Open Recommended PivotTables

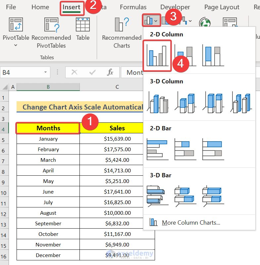51,33
